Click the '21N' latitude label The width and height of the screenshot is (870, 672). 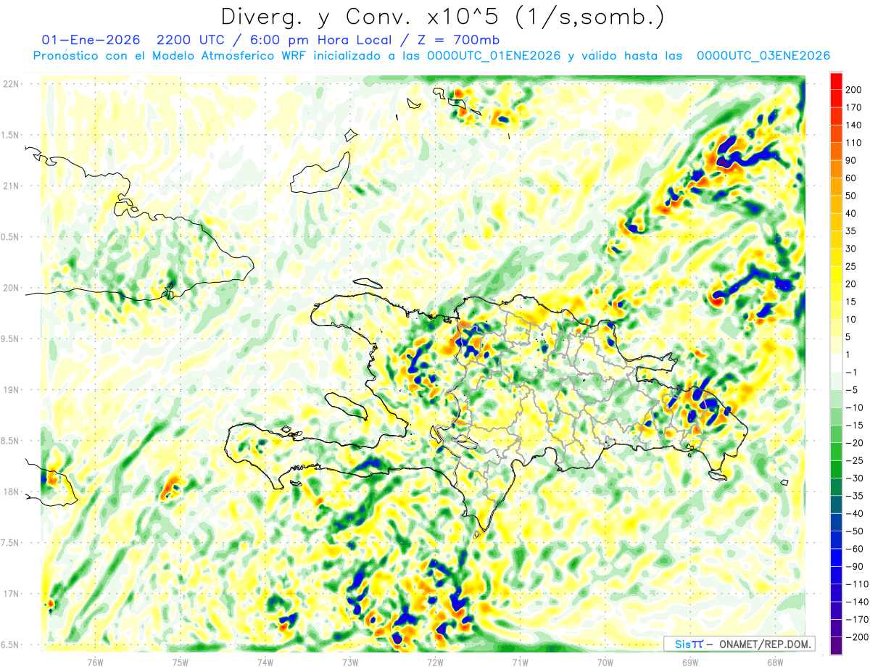click(x=12, y=186)
